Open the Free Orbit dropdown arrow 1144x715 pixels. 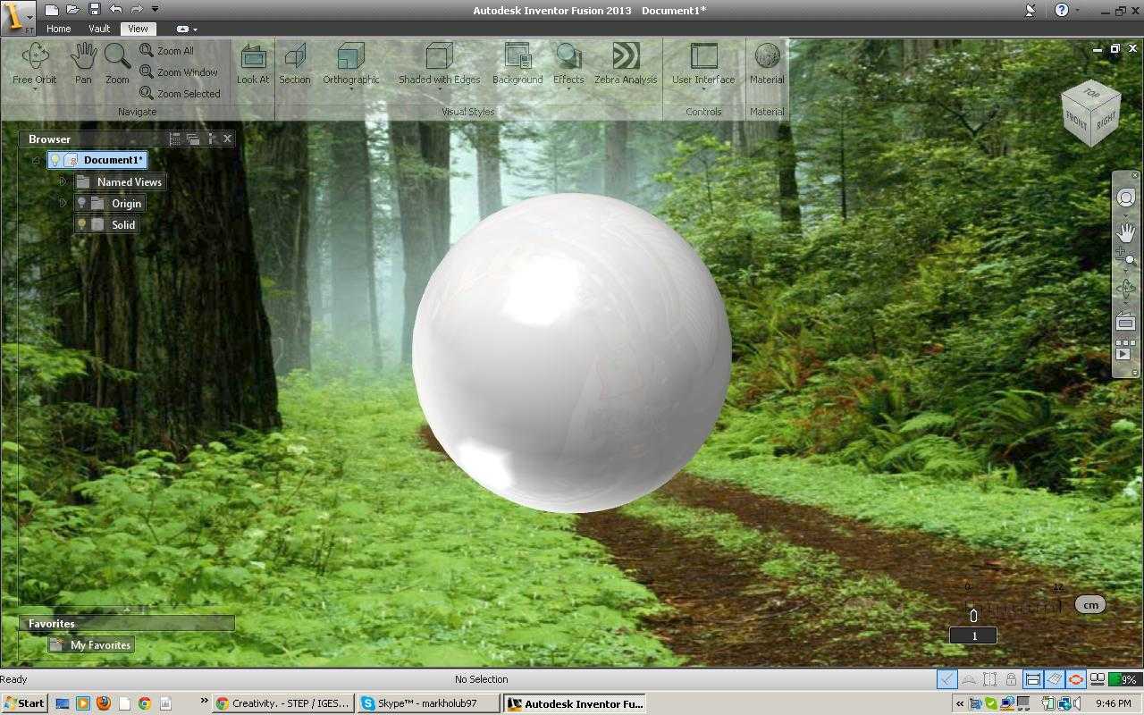click(x=35, y=89)
